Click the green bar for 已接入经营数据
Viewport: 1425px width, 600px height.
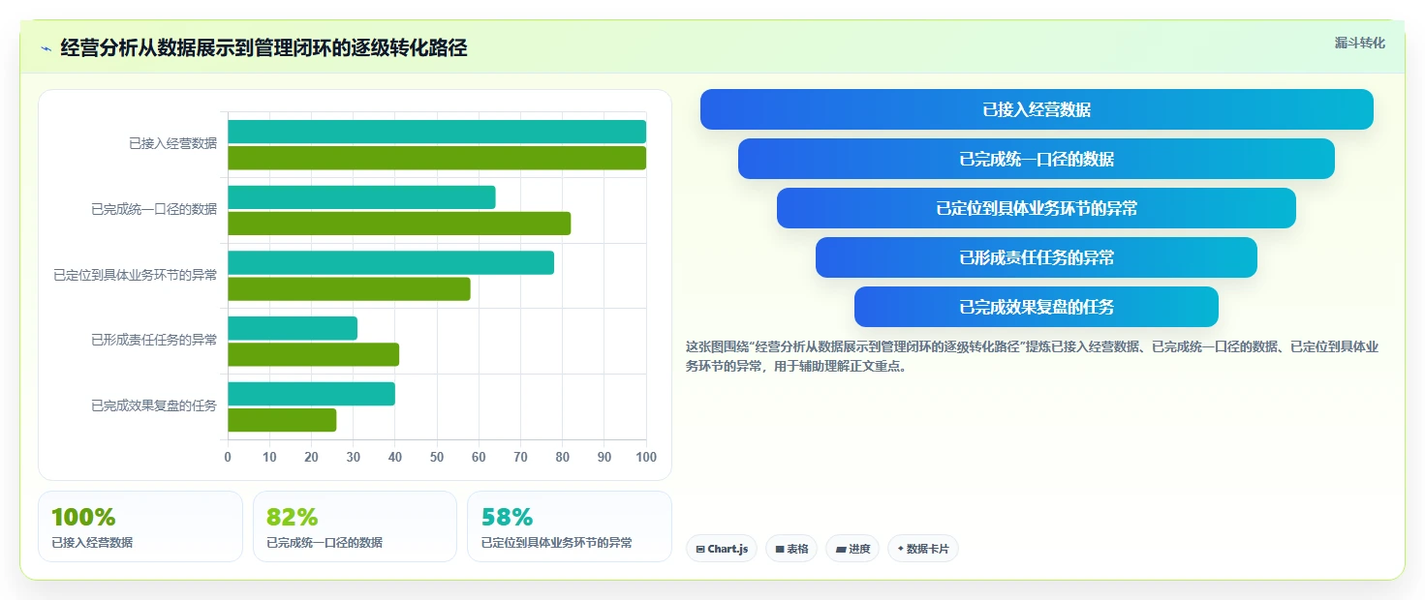tap(437, 158)
